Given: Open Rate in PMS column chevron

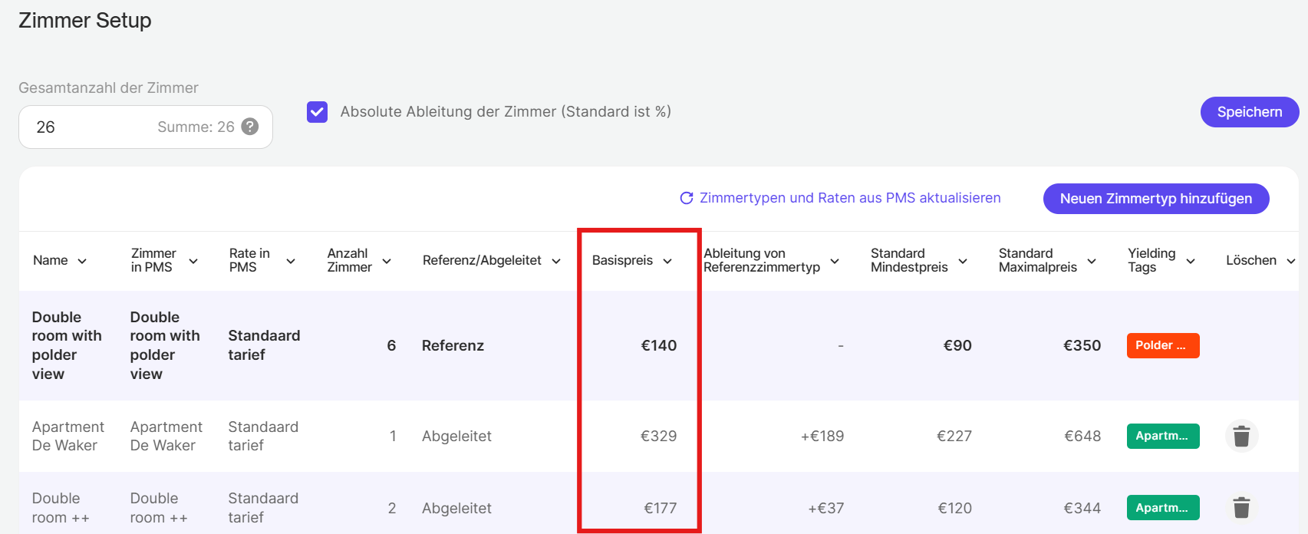Looking at the screenshot, I should 291,261.
